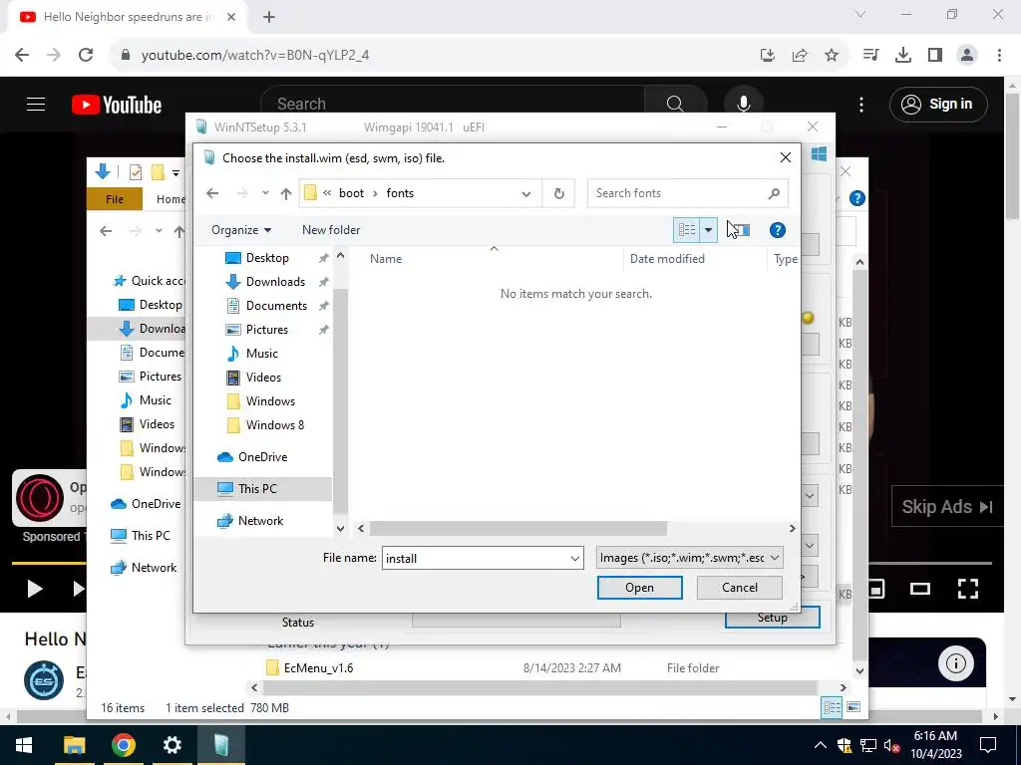This screenshot has height=765, width=1021.
Task: Select Network in dialog navigation pane
Action: click(x=260, y=520)
